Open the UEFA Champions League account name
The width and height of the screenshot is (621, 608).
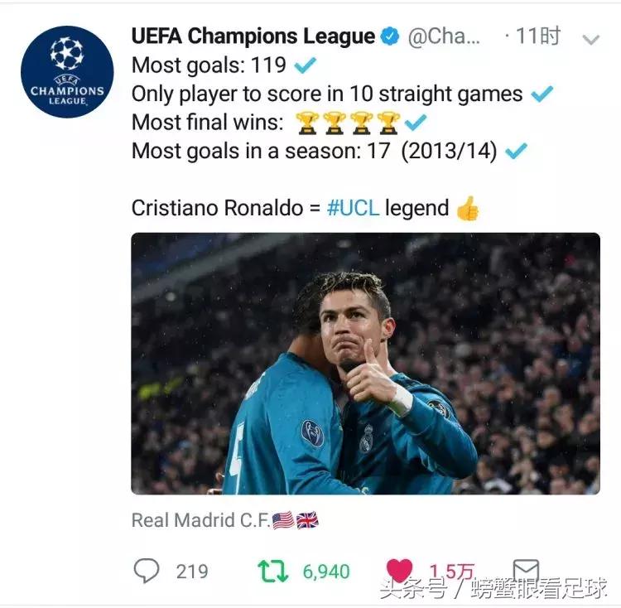point(253,36)
